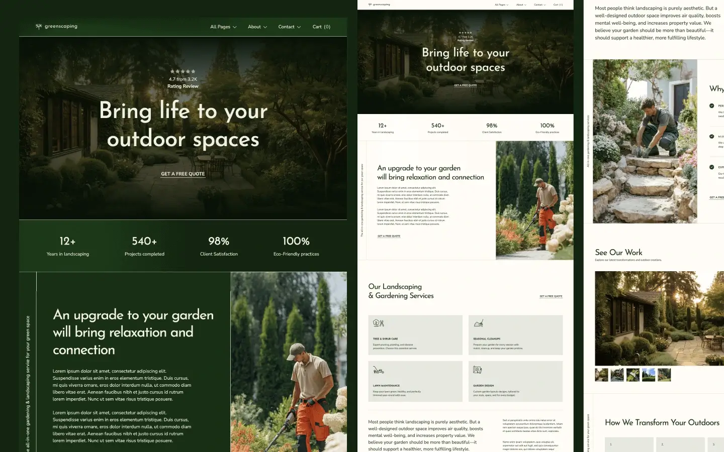The image size is (724, 452).
Task: Click GET A FREE QUOTE in dark hero
Action: [x=183, y=174]
